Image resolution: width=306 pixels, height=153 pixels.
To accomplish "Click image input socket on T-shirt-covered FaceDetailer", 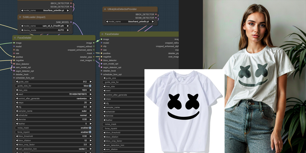I will (102, 39).
